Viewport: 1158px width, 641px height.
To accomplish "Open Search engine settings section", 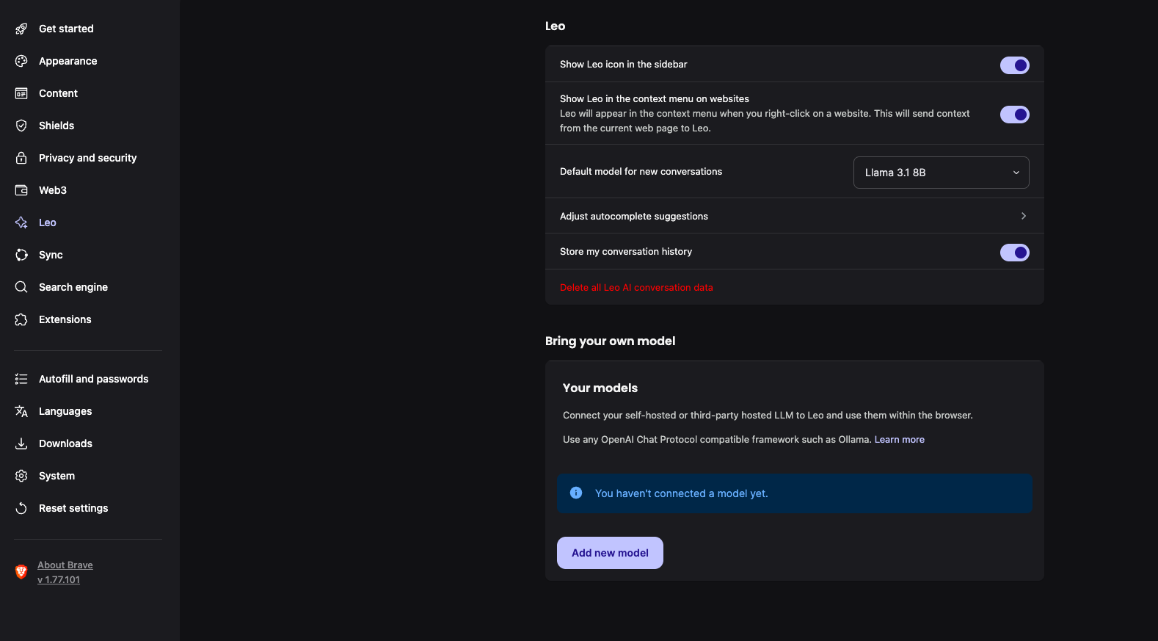I will coord(73,287).
